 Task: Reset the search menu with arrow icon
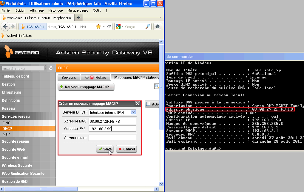[51, 68]
